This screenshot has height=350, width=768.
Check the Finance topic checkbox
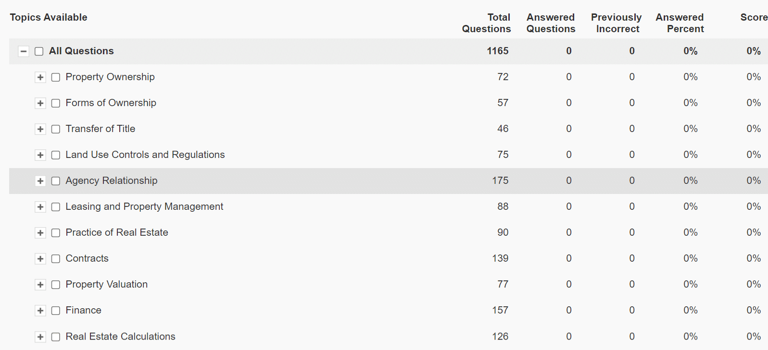pyautogui.click(x=56, y=311)
